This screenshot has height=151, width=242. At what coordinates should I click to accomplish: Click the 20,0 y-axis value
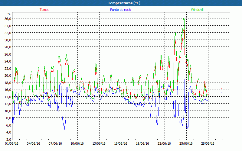(8, 75)
